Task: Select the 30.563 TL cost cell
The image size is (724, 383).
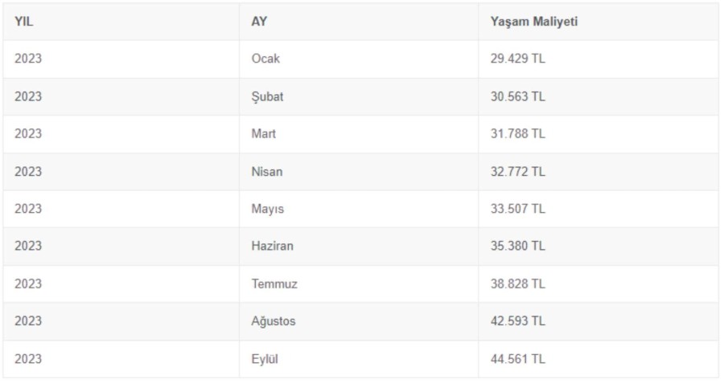Action: pyautogui.click(x=517, y=96)
